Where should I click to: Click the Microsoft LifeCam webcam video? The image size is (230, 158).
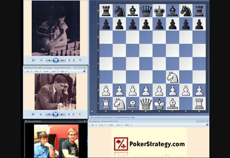click(x=56, y=141)
